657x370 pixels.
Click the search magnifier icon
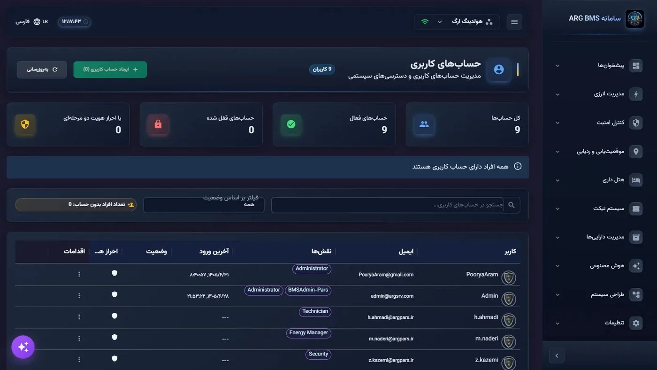512,205
